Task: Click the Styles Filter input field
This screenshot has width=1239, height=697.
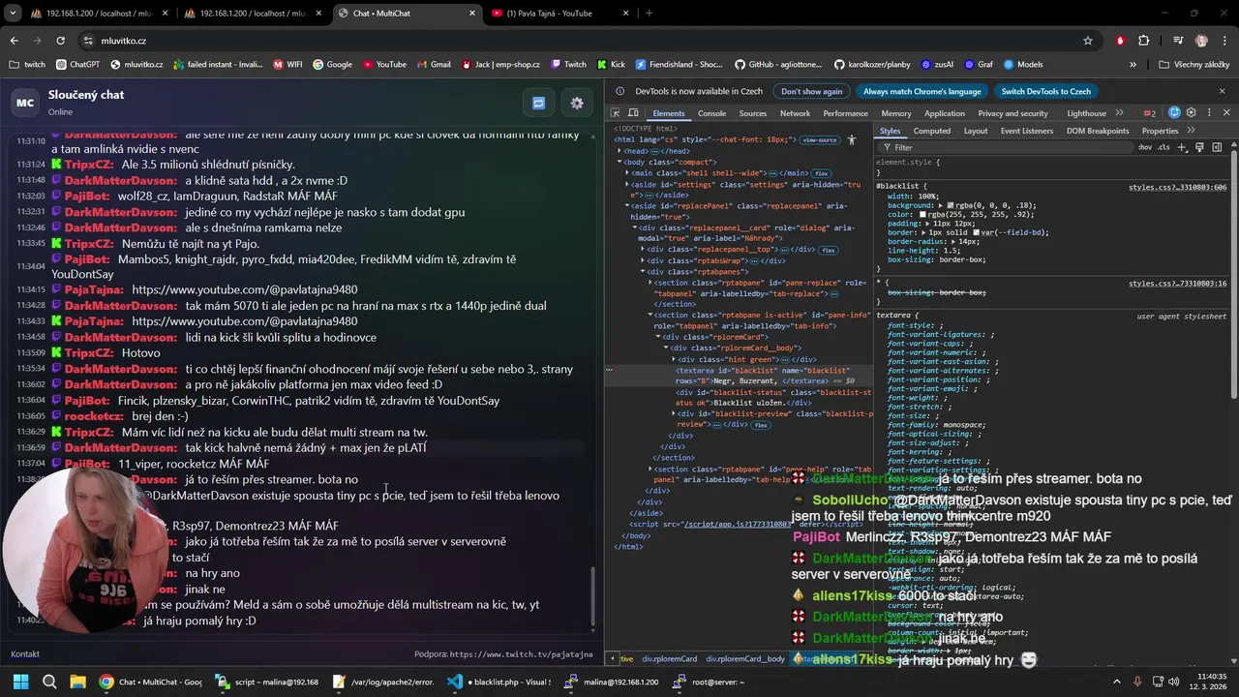Action: point(1007,147)
